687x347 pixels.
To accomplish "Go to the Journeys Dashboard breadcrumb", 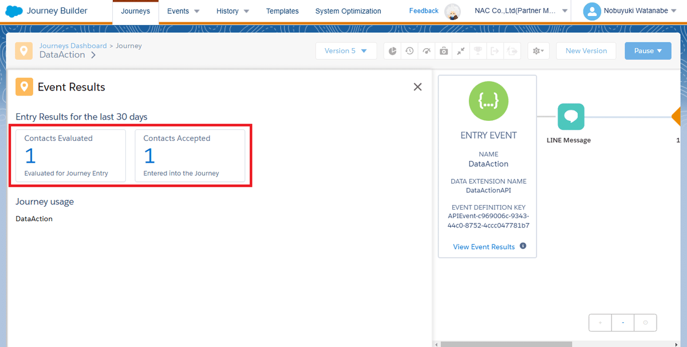I will click(73, 46).
